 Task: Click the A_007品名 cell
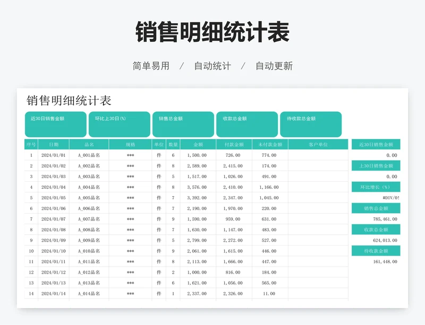coord(89,219)
